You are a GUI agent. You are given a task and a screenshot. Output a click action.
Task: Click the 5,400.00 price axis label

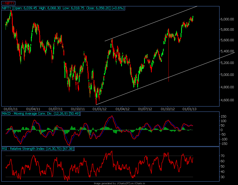[x=227, y=51]
